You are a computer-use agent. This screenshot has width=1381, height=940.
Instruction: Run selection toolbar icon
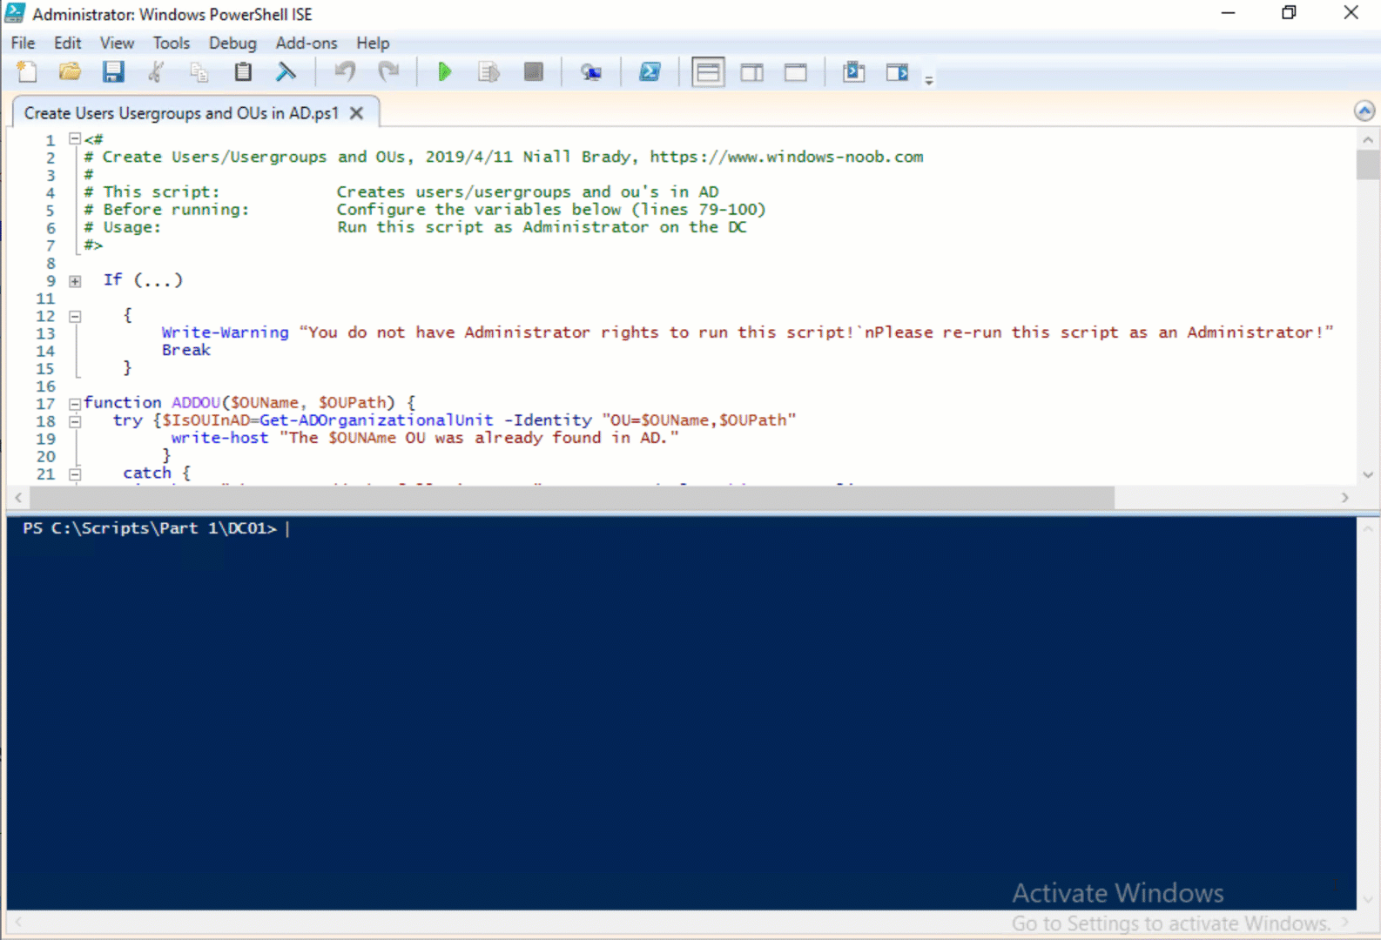click(x=488, y=72)
